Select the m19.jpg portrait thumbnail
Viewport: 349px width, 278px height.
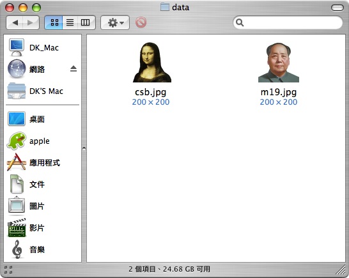pyautogui.click(x=279, y=63)
